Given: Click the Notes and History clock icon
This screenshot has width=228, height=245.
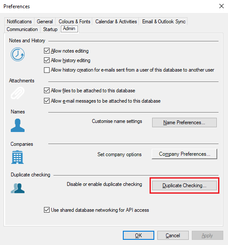Looking at the screenshot, I should tap(18, 54).
